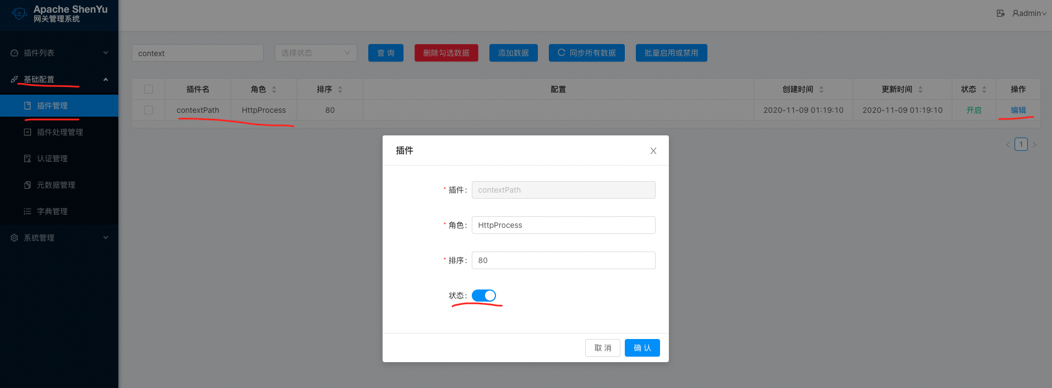Tick the select-all checkbox in table header
Viewport: 1052px width, 388px height.
click(149, 89)
